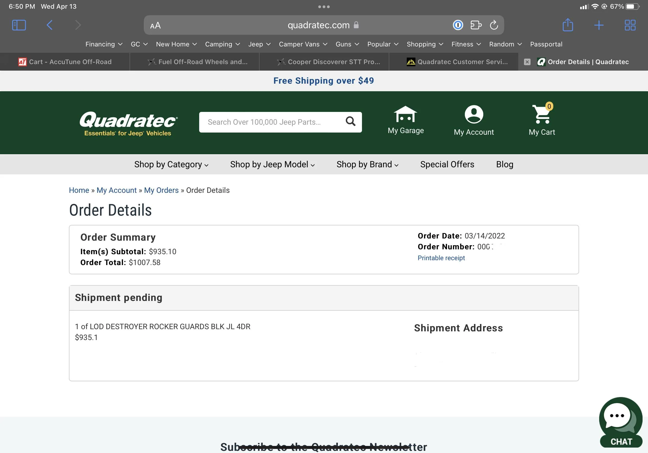This screenshot has width=648, height=453.
Task: Open Shop by Category menu
Action: [171, 164]
